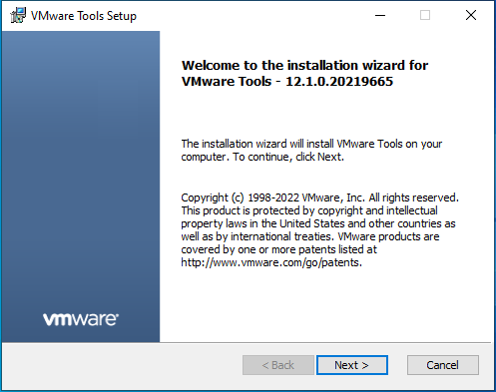Click the greyed-out maximize window button
Viewport: 496px width, 392px height.
point(425,15)
